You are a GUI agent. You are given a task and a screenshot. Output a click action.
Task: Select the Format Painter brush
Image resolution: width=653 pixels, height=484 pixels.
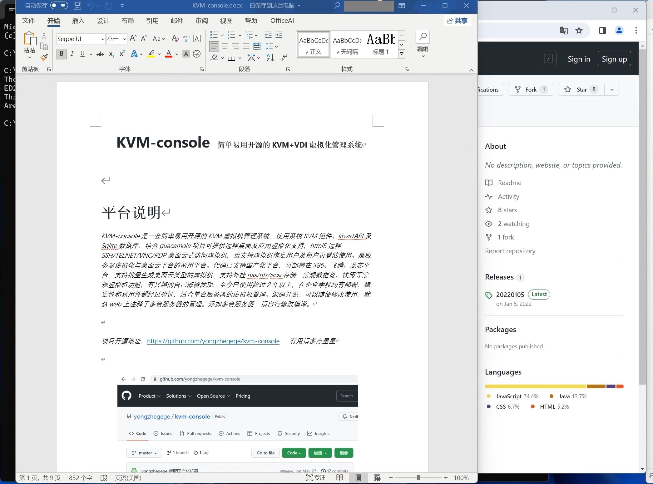click(x=44, y=57)
